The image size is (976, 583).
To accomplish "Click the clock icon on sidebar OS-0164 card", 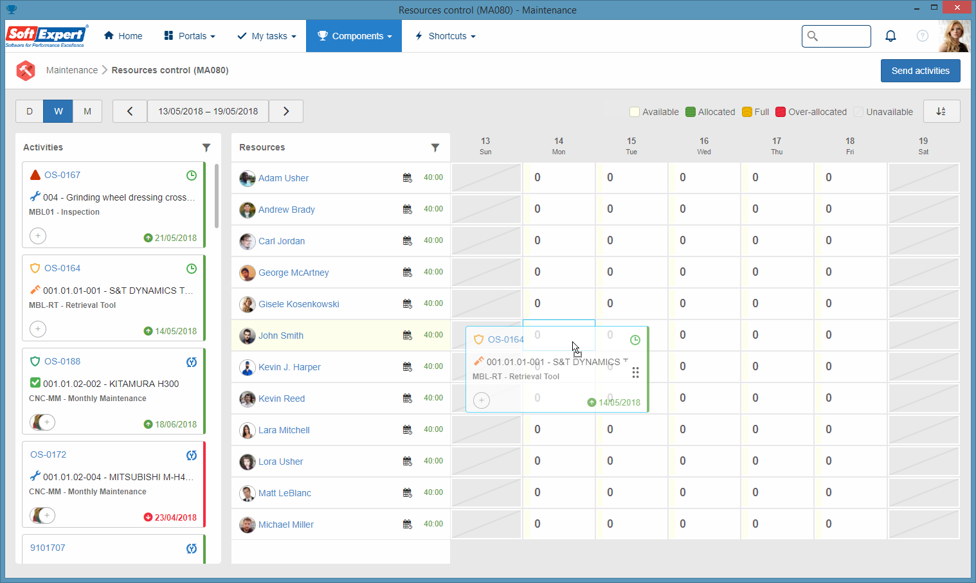I will coord(192,269).
